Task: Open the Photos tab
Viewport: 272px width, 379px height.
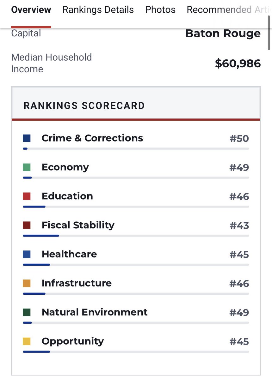Action: pyautogui.click(x=160, y=10)
